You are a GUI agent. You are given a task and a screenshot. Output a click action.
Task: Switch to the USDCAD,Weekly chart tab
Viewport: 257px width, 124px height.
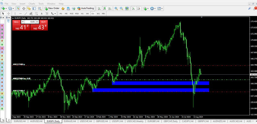click(x=135, y=121)
